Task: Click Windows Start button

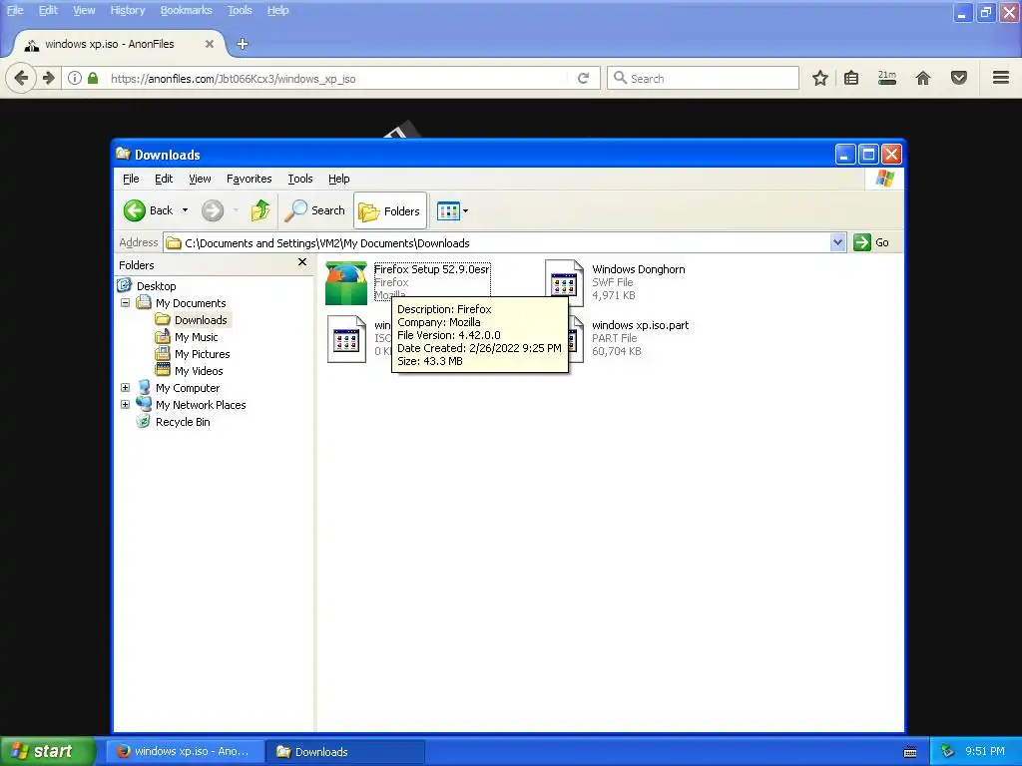Action: click(48, 751)
